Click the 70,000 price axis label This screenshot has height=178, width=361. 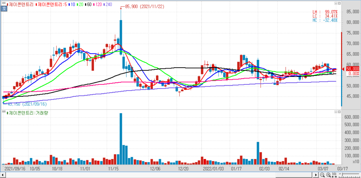click(353, 43)
